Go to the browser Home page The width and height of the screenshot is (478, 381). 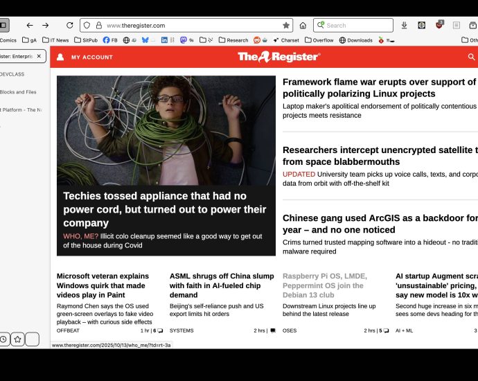303,25
